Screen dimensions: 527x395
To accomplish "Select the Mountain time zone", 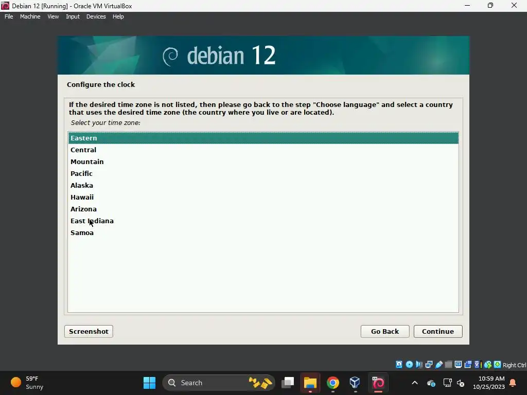I will click(x=263, y=161).
